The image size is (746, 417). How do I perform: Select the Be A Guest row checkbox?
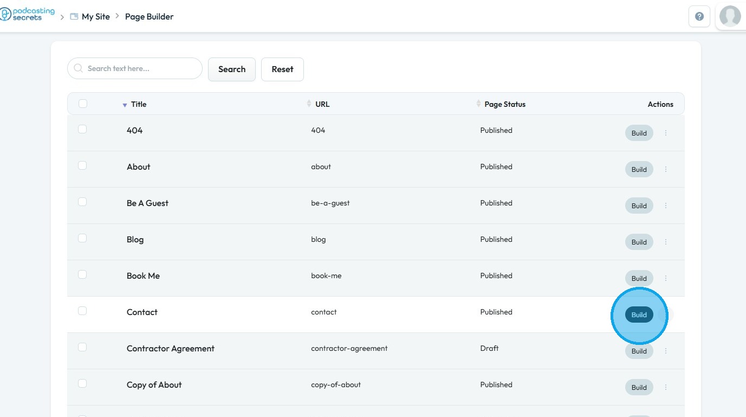(x=82, y=202)
